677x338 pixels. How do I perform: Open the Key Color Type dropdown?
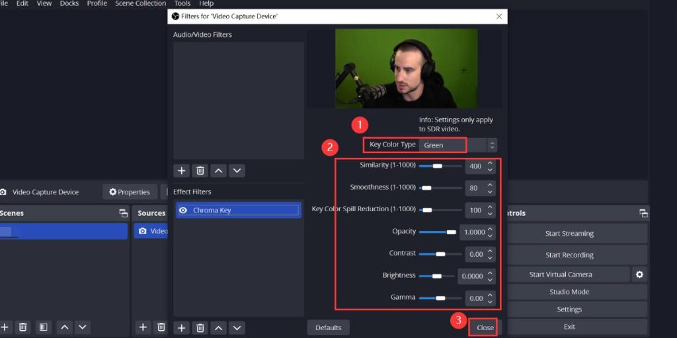491,145
